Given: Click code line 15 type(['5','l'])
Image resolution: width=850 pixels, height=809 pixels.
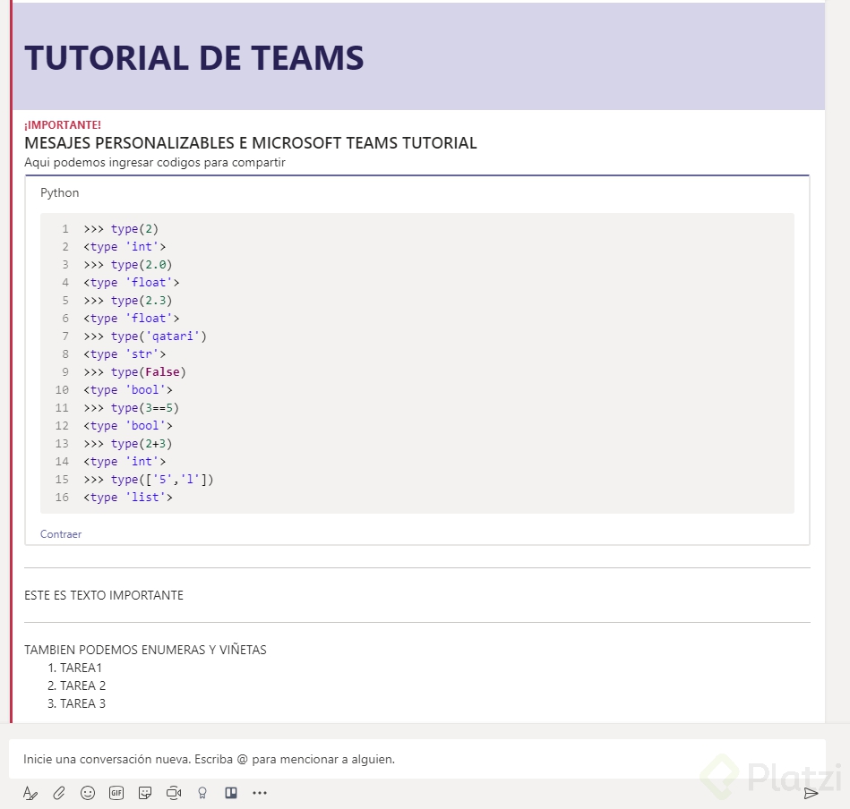Looking at the screenshot, I should [x=149, y=480].
